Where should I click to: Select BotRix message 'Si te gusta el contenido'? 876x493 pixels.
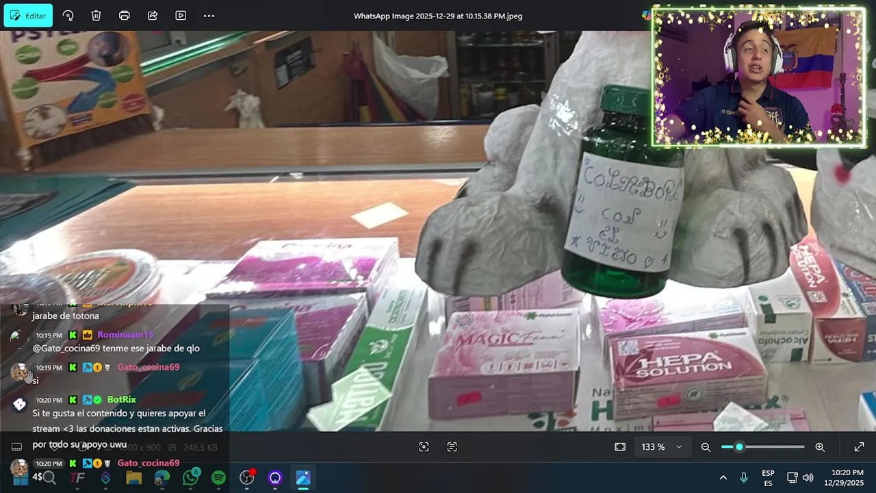pos(127,429)
